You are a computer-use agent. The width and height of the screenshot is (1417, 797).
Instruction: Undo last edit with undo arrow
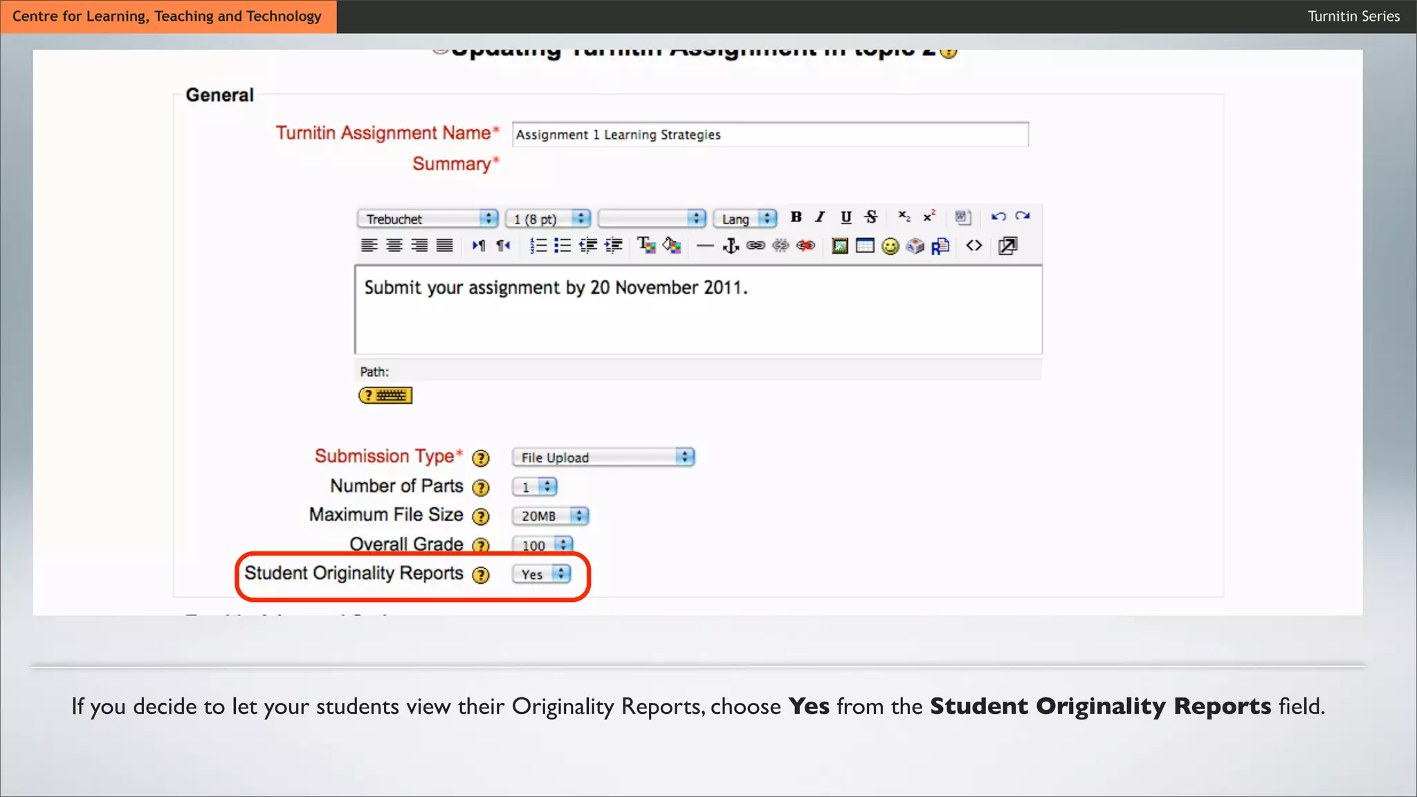click(998, 217)
